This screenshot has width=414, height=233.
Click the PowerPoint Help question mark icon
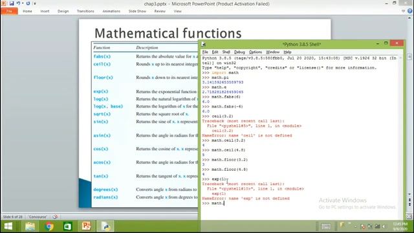(409, 11)
